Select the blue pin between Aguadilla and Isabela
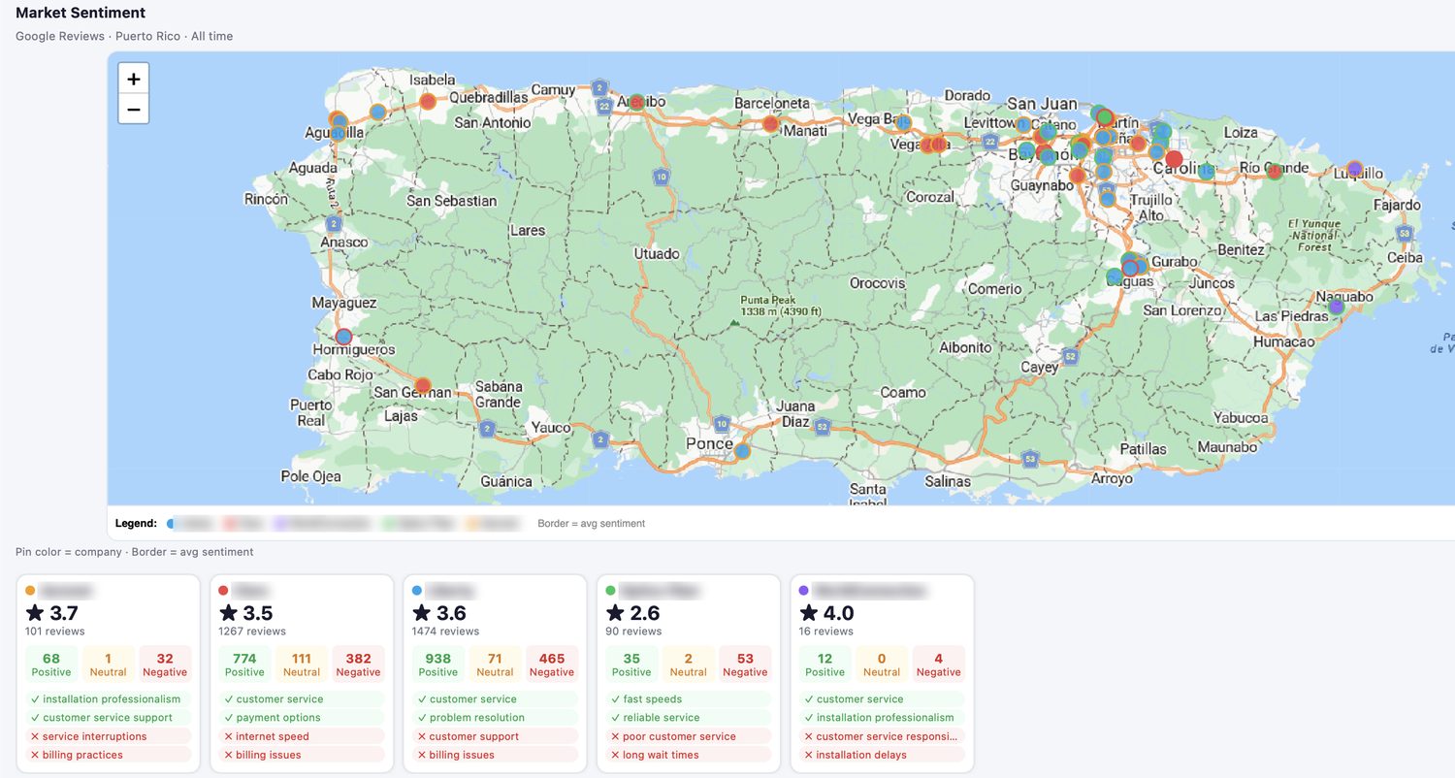This screenshot has width=1455, height=778. coord(378,112)
